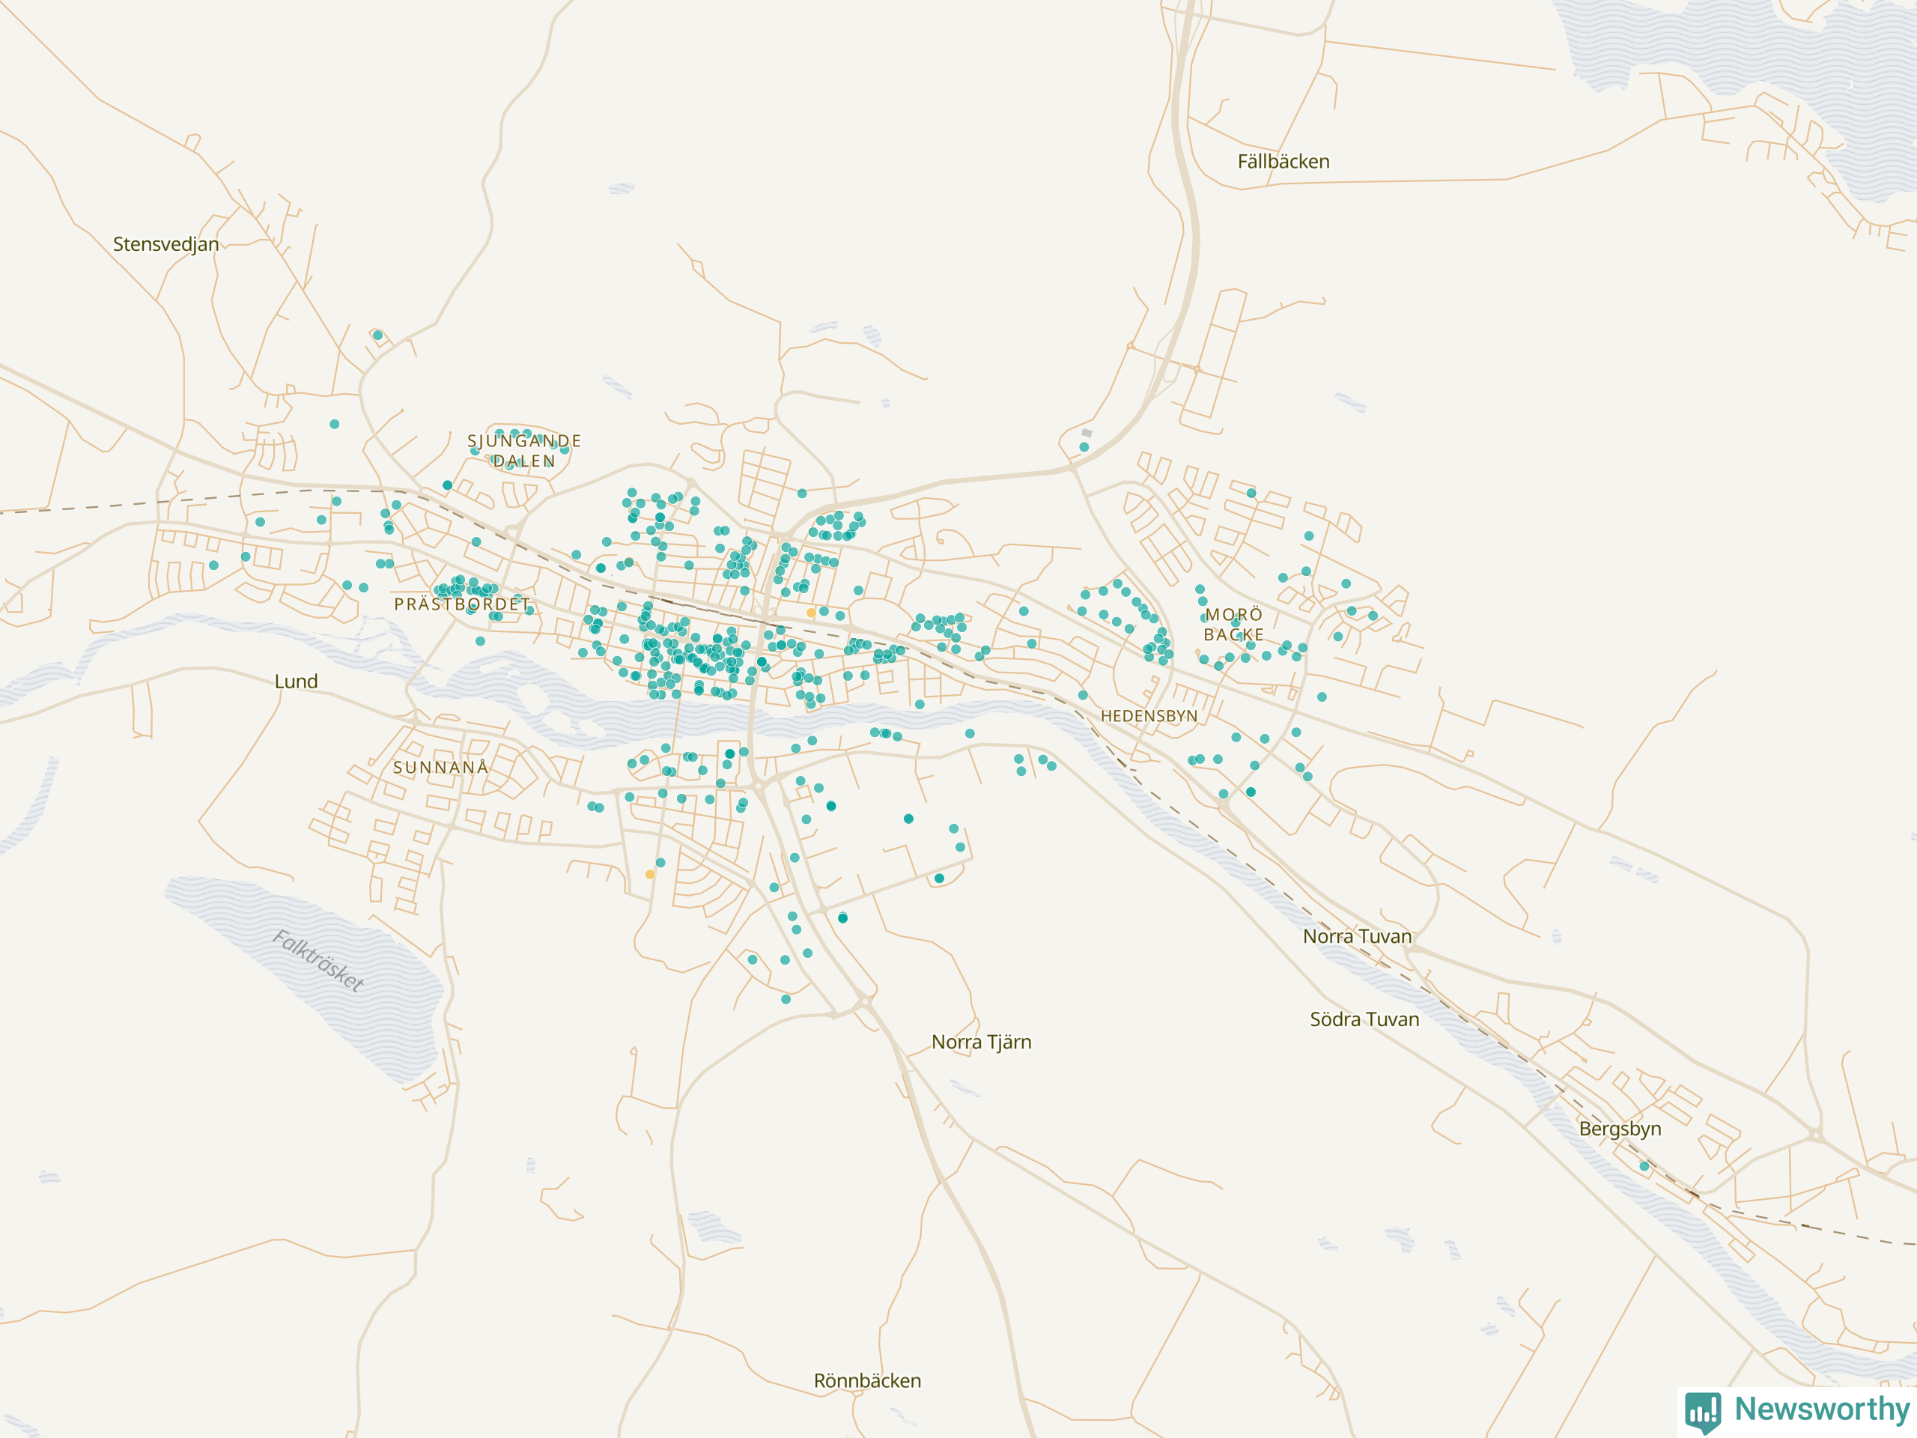
Task: Click the Newsworthy logo icon
Action: (1702, 1412)
